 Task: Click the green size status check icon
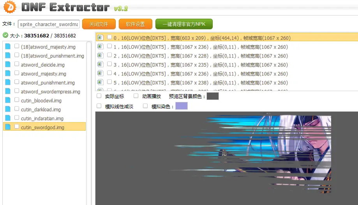coord(5,35)
